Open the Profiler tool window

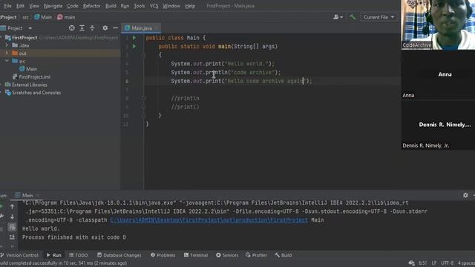tap(256, 255)
